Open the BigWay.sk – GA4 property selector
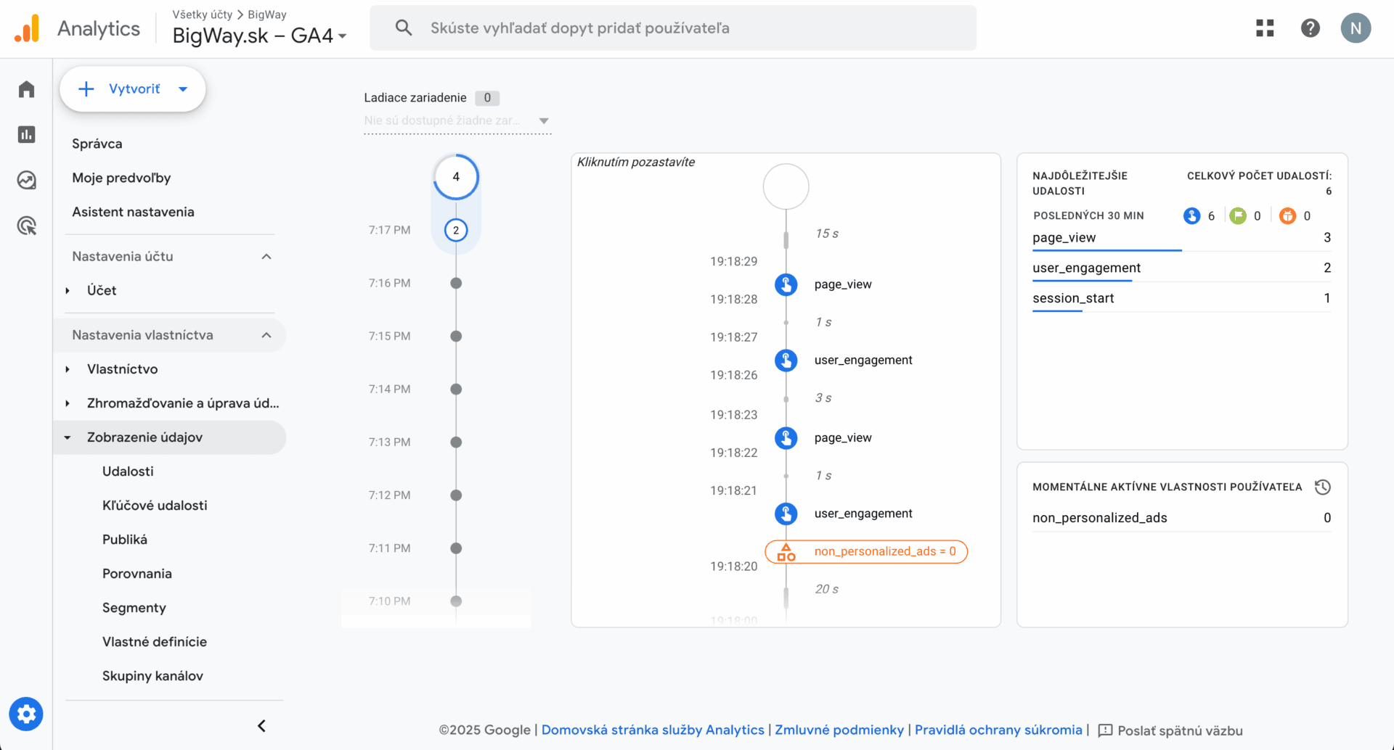 [x=259, y=36]
